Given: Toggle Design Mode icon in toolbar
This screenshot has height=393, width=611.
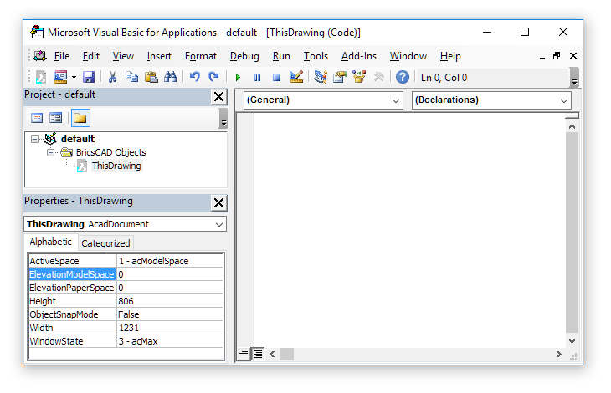Looking at the screenshot, I should coord(296,77).
